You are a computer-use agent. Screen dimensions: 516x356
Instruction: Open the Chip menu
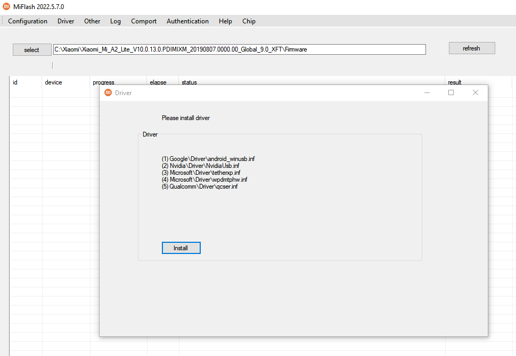click(x=249, y=21)
